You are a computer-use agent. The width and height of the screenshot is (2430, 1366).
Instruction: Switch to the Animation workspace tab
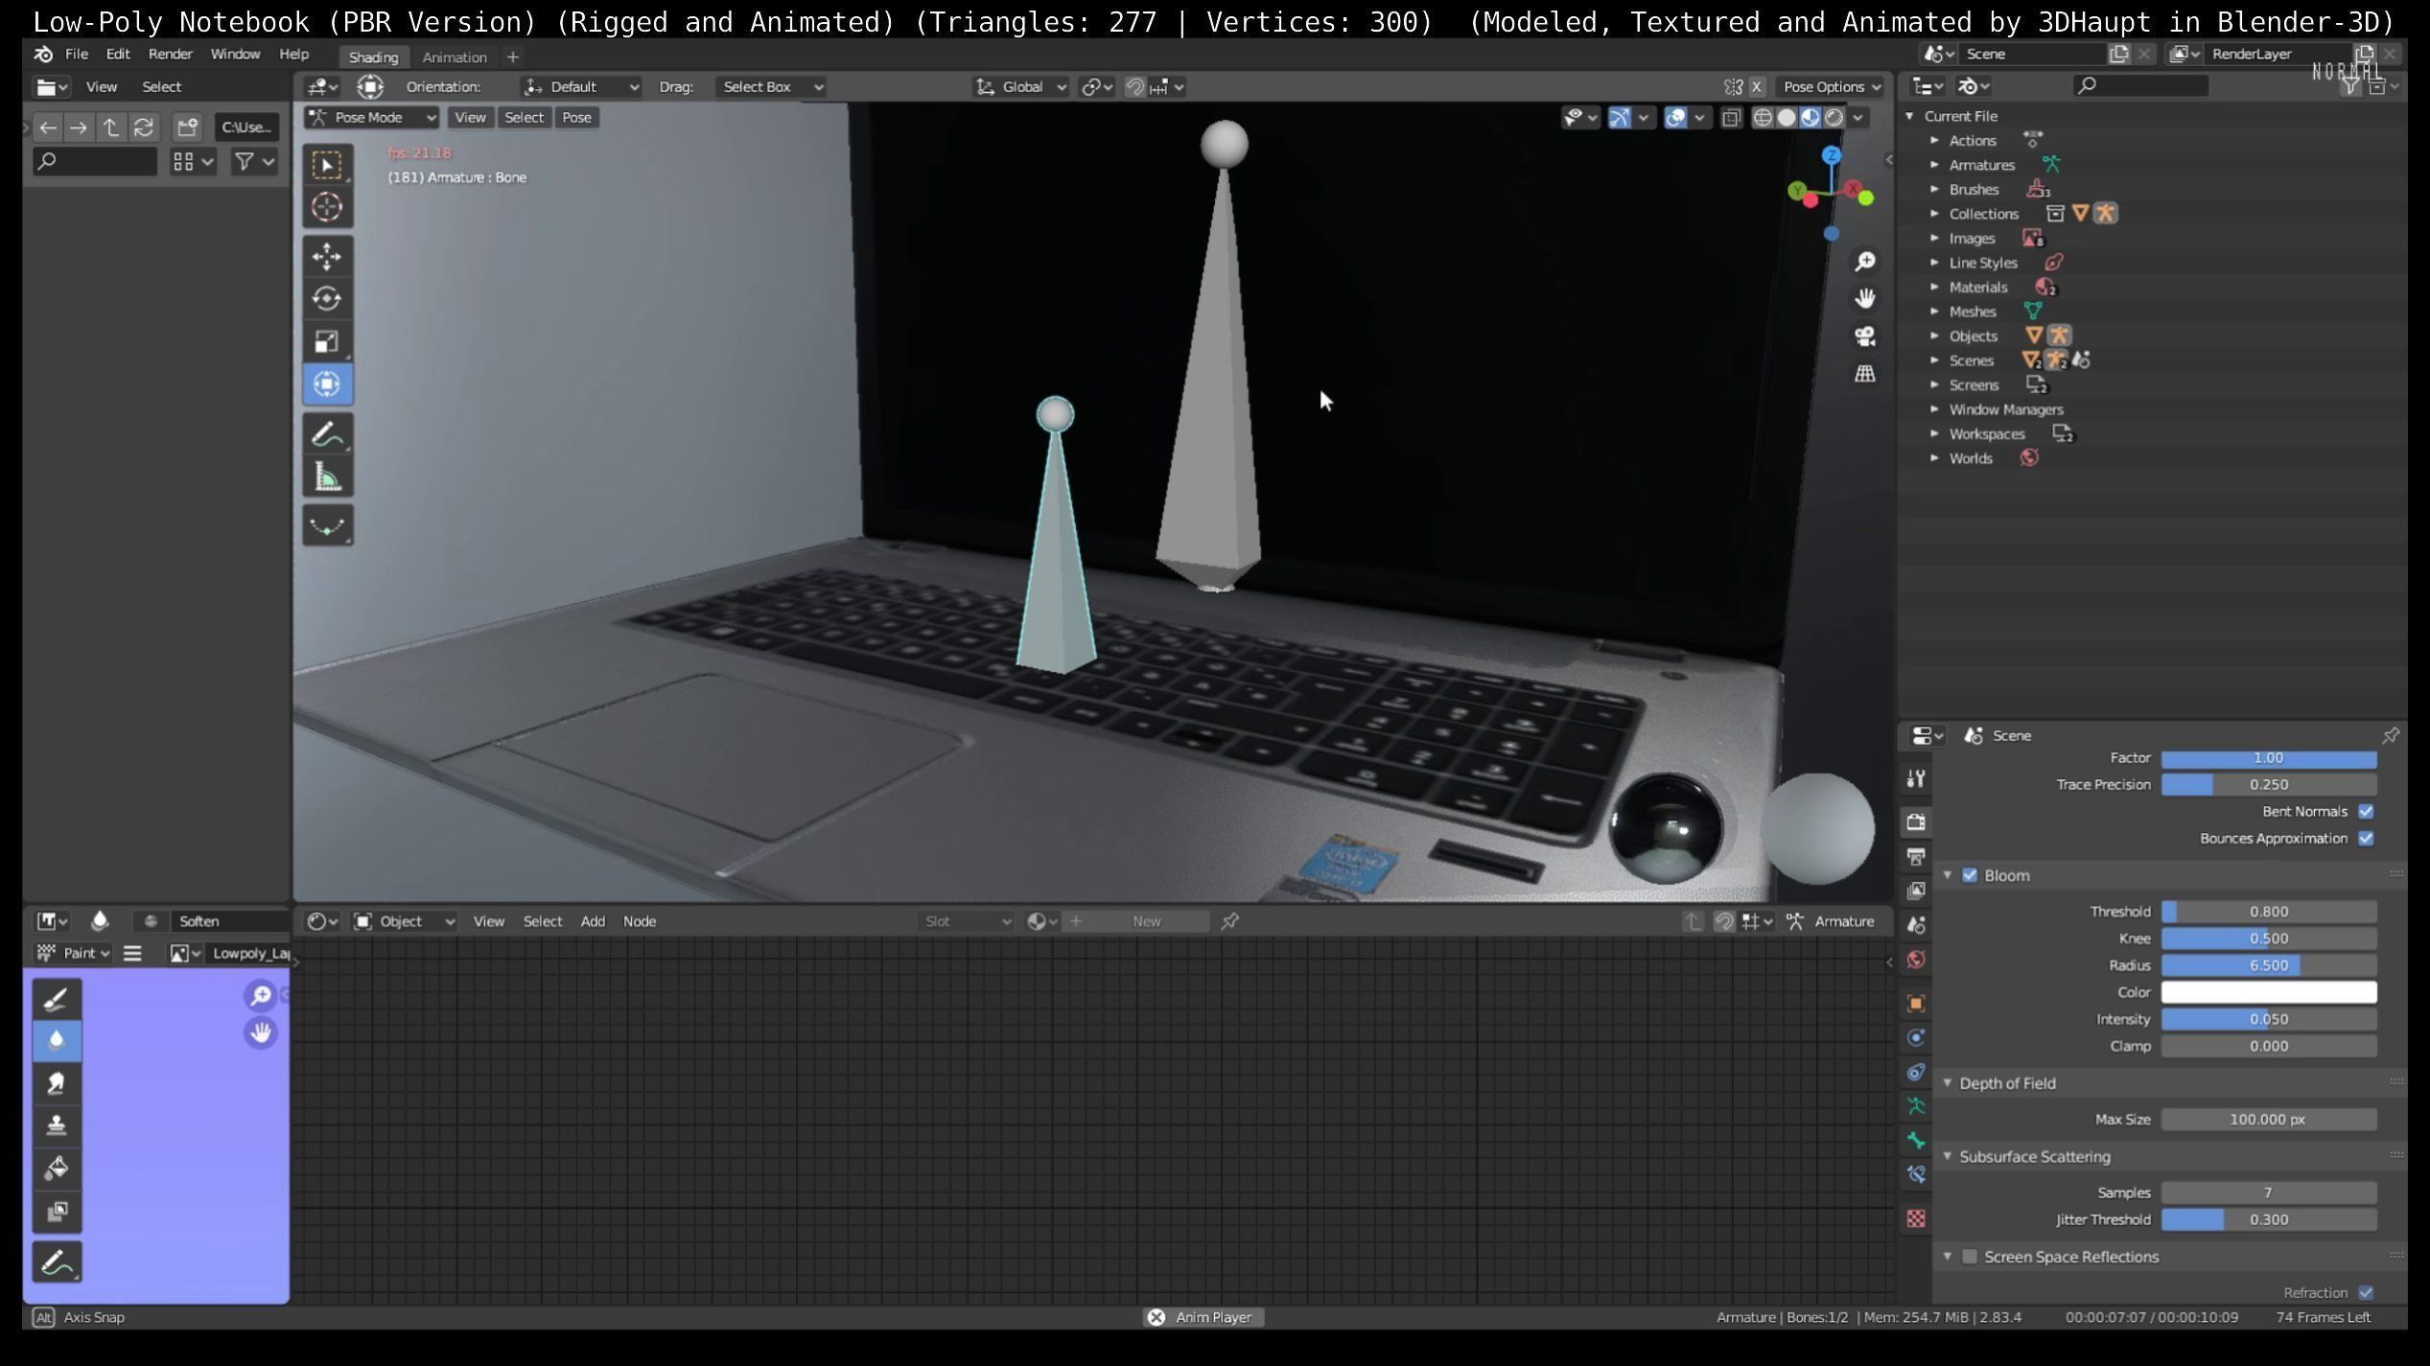coord(455,58)
